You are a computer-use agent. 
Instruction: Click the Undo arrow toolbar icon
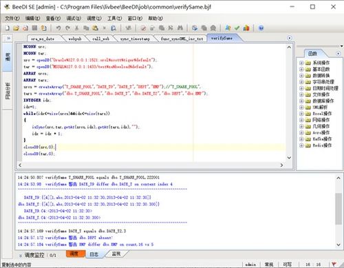58,28
